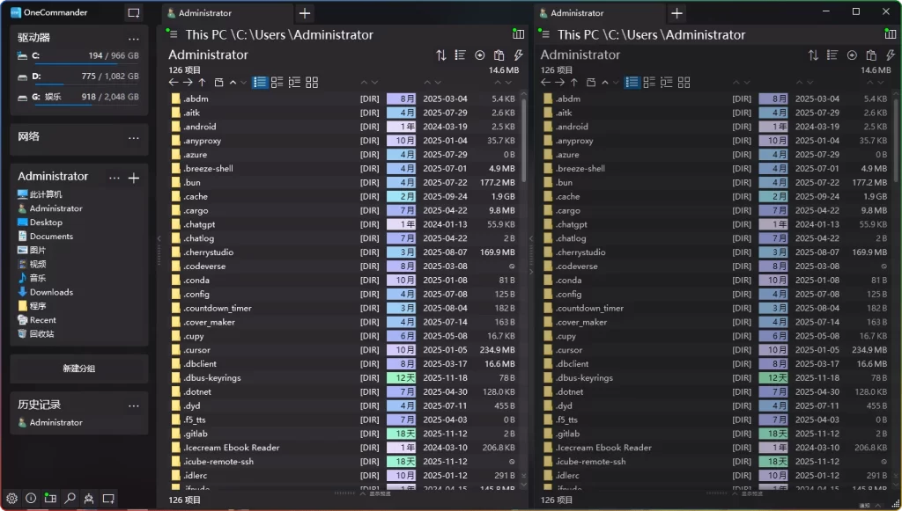
Task: Click the info icon in the bottom bar
Action: 31,498
